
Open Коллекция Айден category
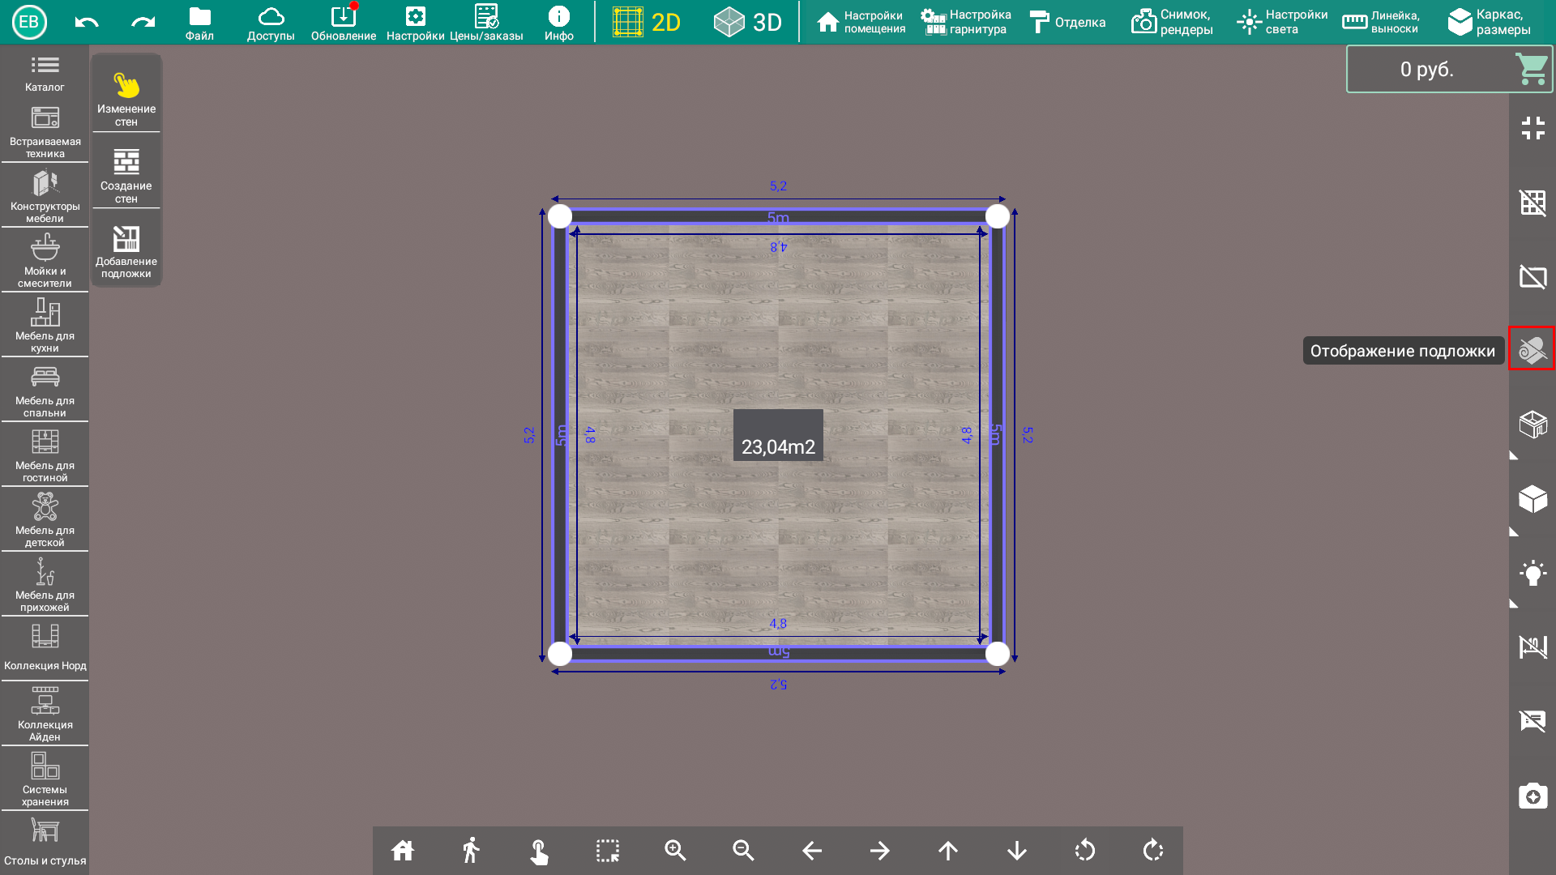click(x=45, y=714)
